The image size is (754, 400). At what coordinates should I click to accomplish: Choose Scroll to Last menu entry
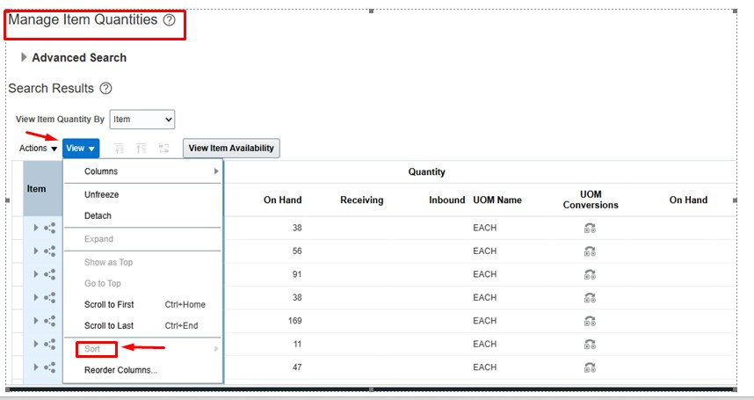click(x=143, y=325)
